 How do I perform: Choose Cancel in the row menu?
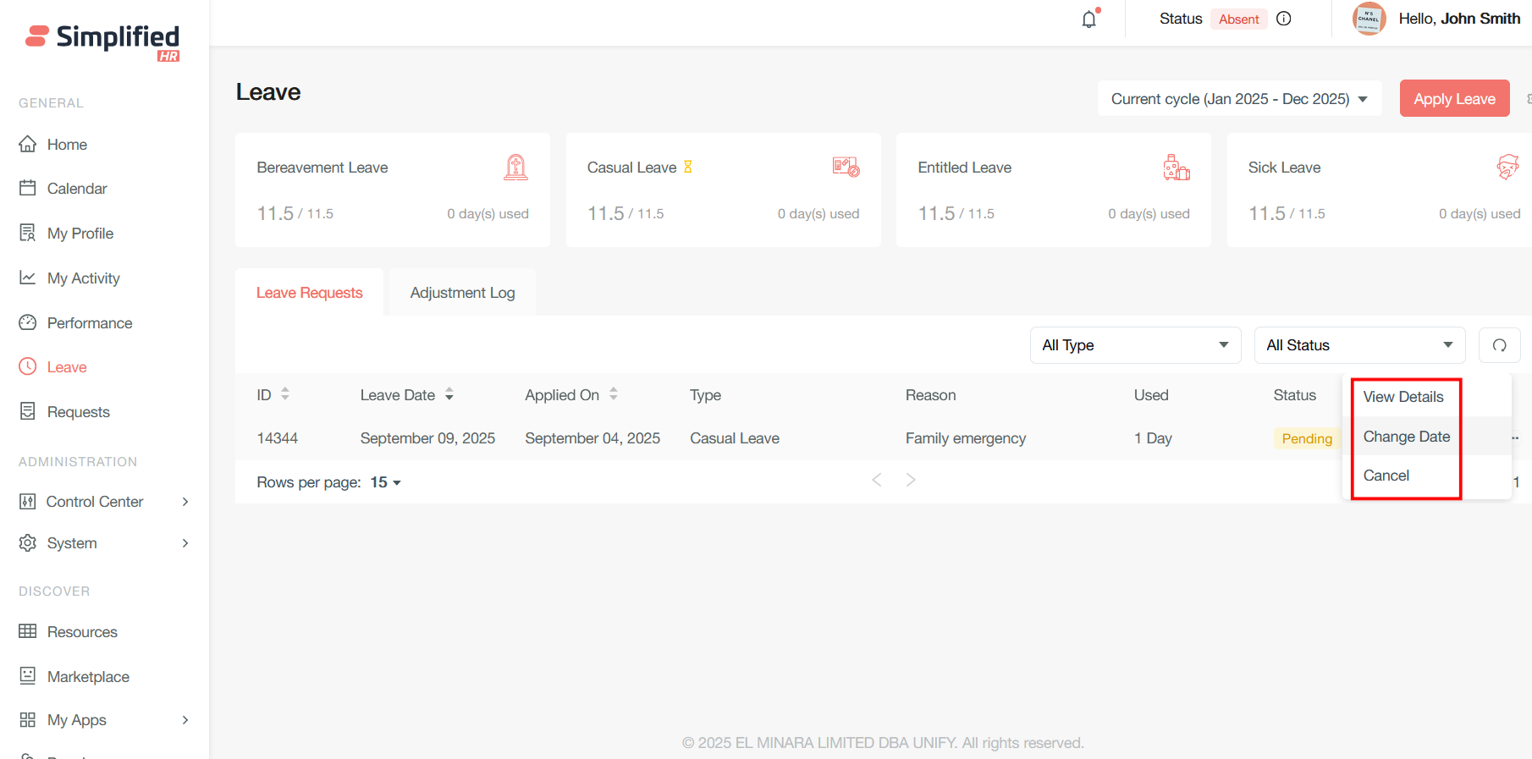point(1386,476)
